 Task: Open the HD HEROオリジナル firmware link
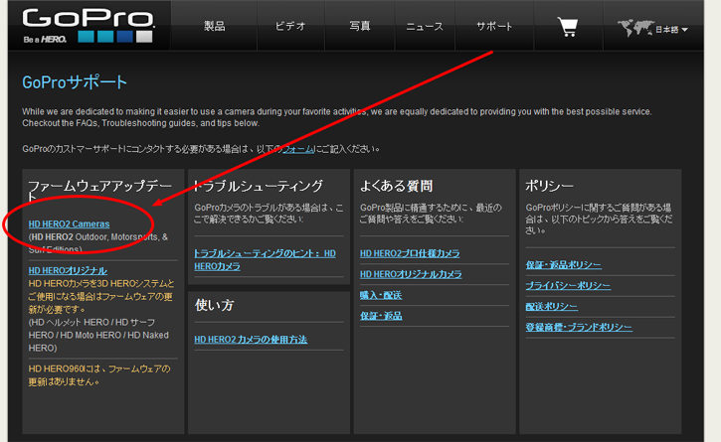[68, 270]
